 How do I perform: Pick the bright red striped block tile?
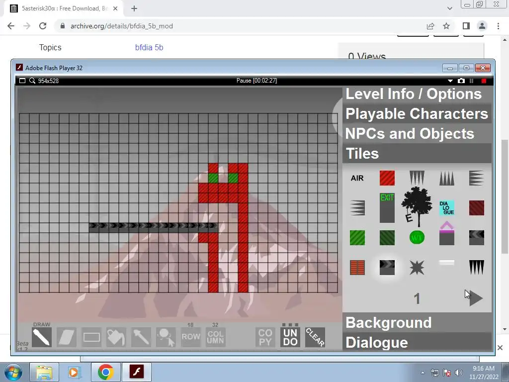pyautogui.click(x=387, y=178)
